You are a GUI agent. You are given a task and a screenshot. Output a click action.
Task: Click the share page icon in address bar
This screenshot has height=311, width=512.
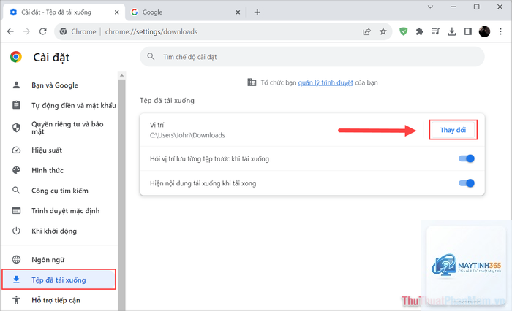coord(366,31)
